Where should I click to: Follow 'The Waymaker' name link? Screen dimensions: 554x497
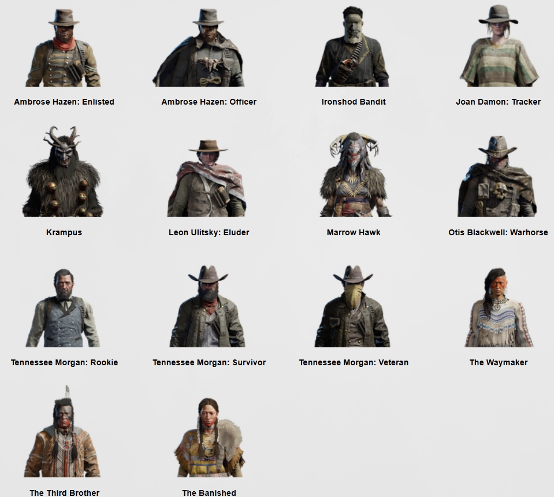click(x=499, y=363)
